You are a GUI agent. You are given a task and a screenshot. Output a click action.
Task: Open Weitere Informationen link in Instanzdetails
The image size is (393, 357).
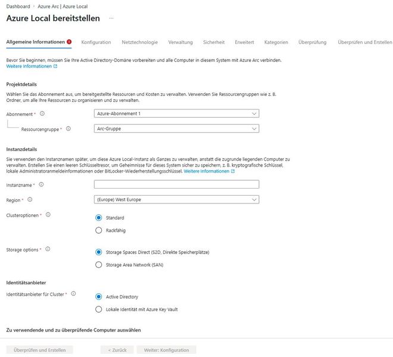(x=207, y=171)
